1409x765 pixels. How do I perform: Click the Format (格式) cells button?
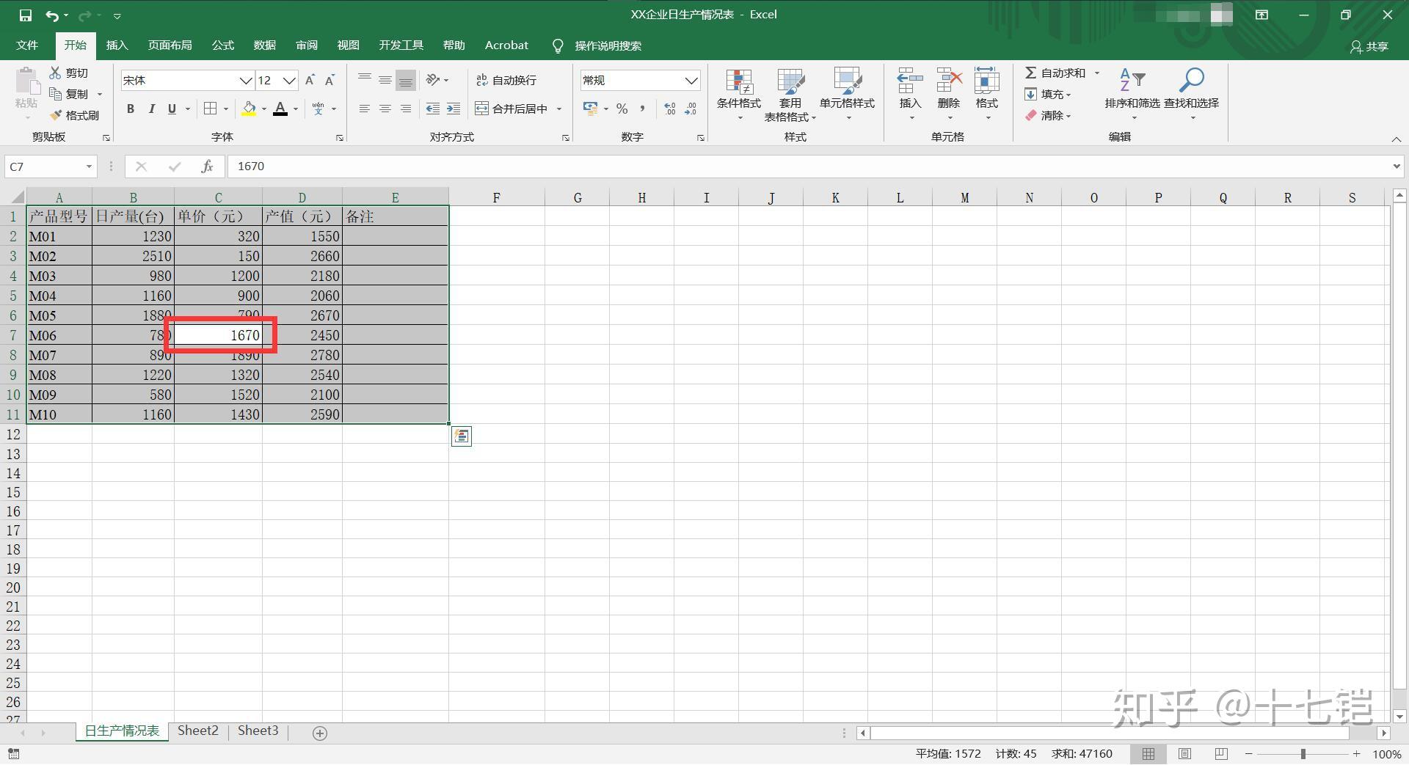coord(987,93)
